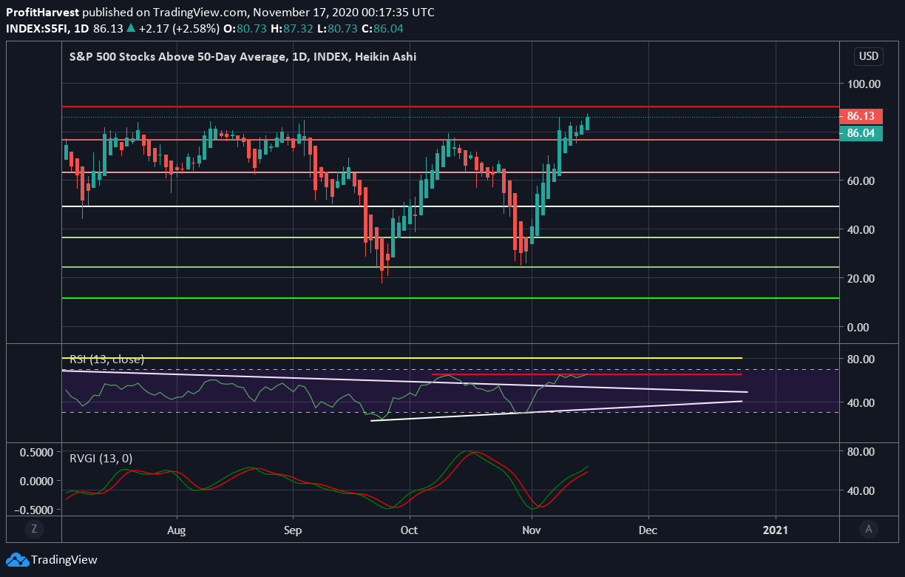Click the '2021' label on the time axis
The image size is (905, 577).
click(776, 530)
